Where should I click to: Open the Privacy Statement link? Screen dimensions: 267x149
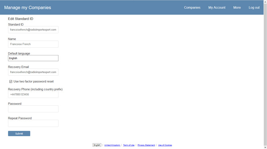(x=146, y=145)
